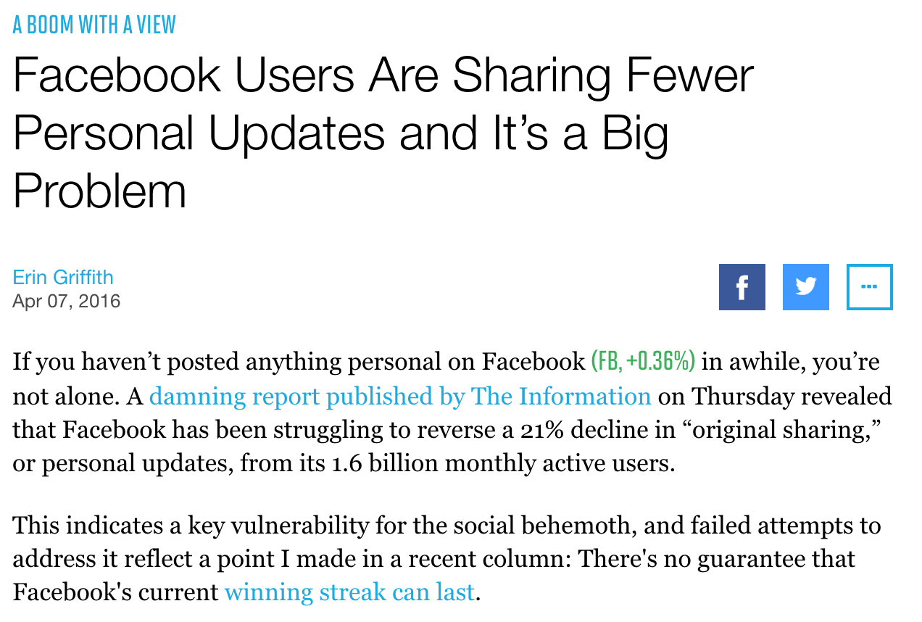Viewport: 922px width, 622px height.
Task: Click the FB +0.36% stock ticker
Action: click(644, 360)
